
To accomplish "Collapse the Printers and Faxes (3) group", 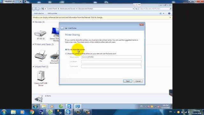I will coord(33,44).
